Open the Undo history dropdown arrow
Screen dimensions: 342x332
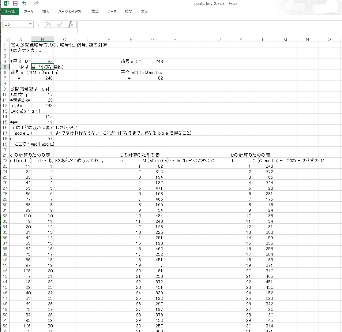[29, 4]
